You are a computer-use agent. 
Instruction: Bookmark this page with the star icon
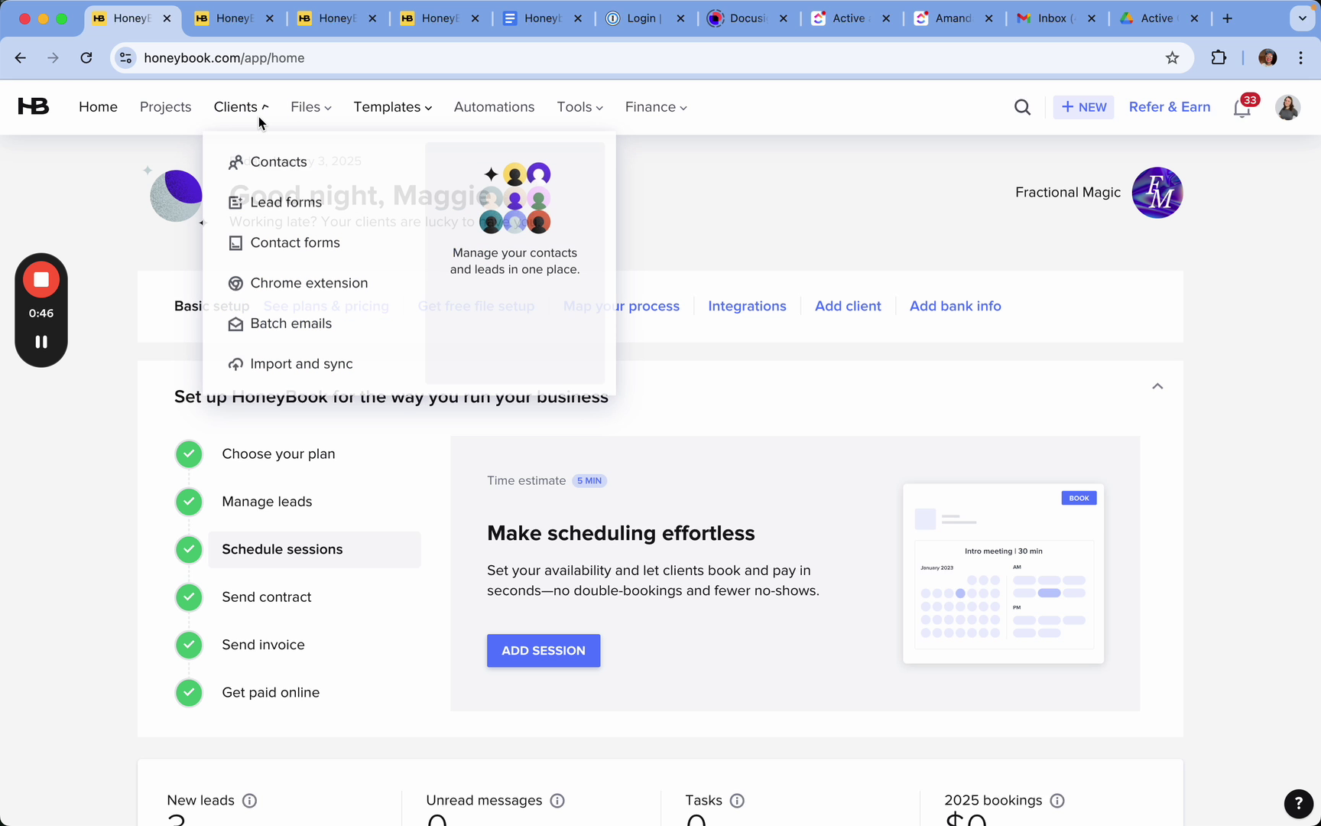tap(1172, 58)
